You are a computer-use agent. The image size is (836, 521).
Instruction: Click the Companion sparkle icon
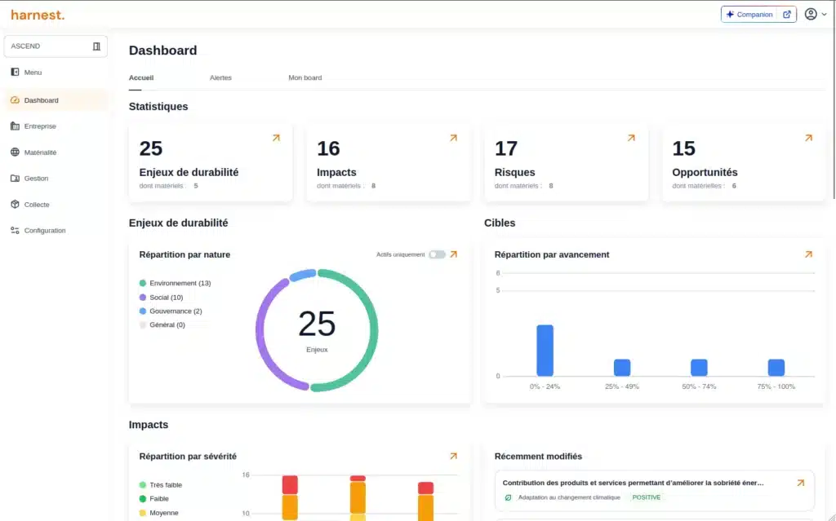[x=730, y=15]
